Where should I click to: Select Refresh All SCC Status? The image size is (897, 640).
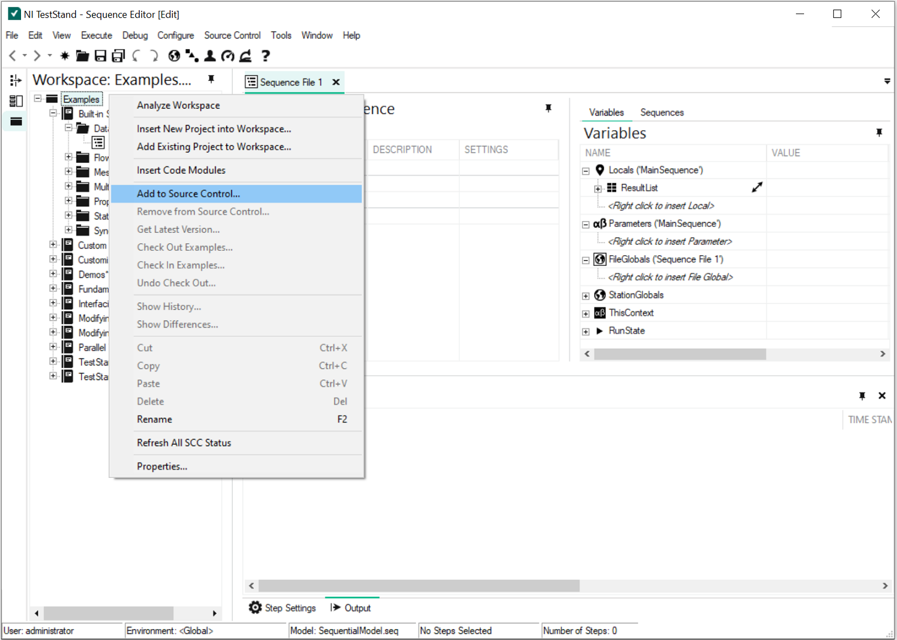237,442
